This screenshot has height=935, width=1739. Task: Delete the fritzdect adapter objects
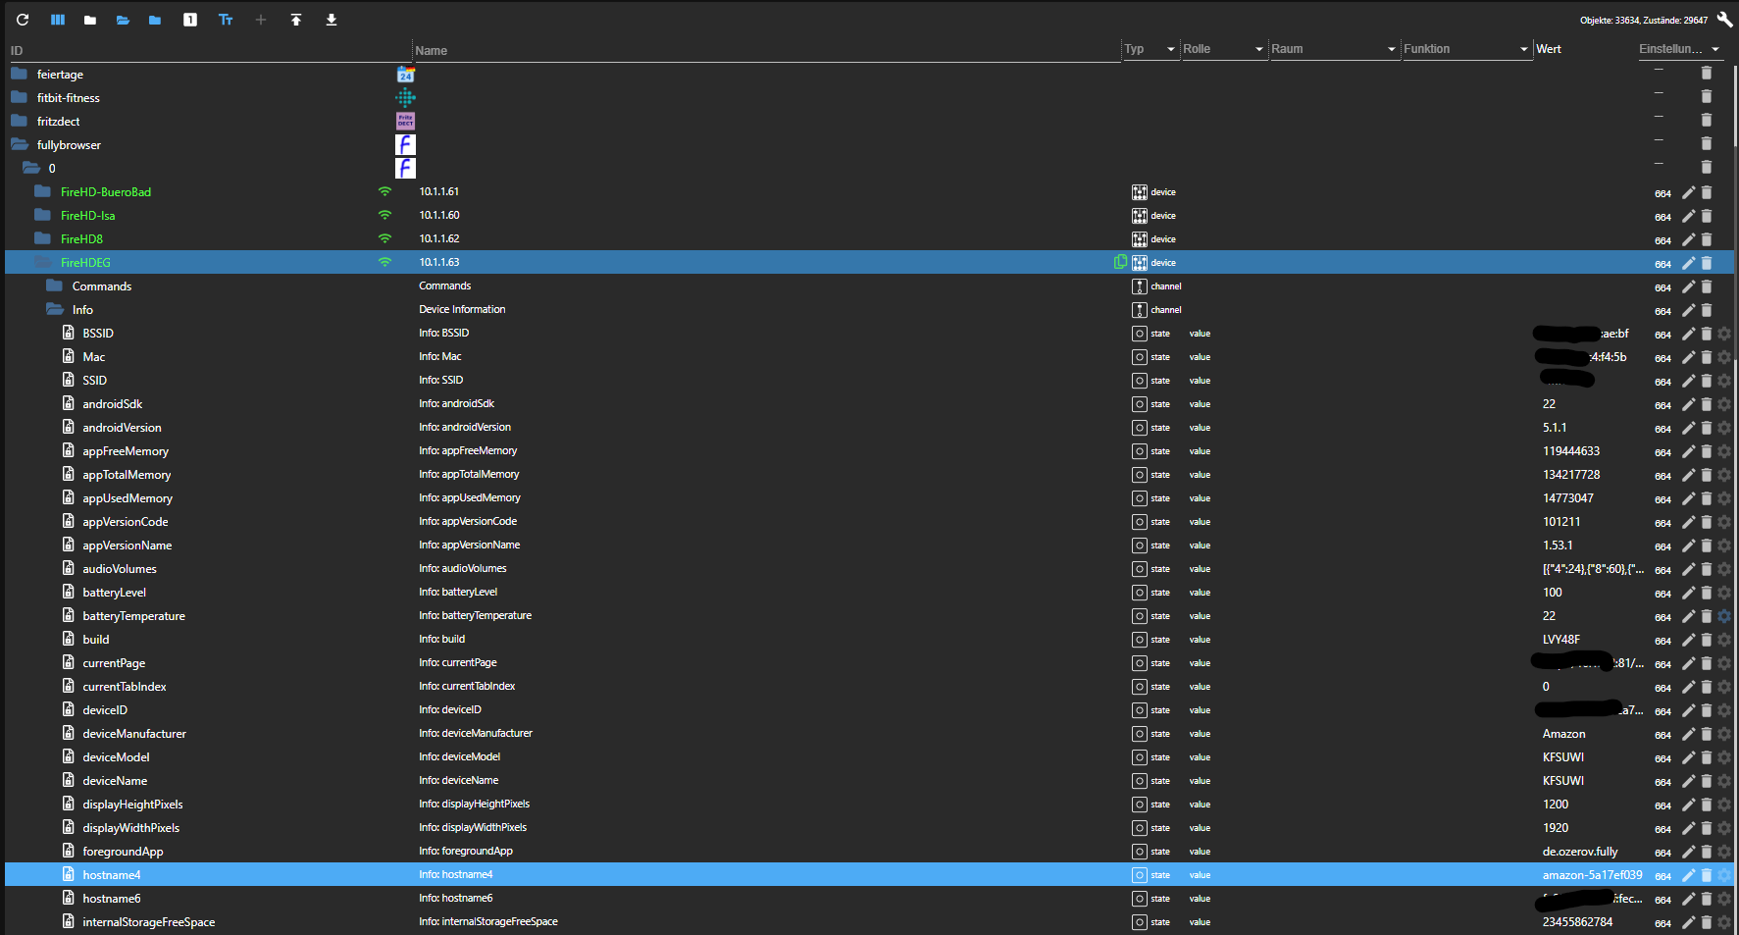pos(1706,121)
